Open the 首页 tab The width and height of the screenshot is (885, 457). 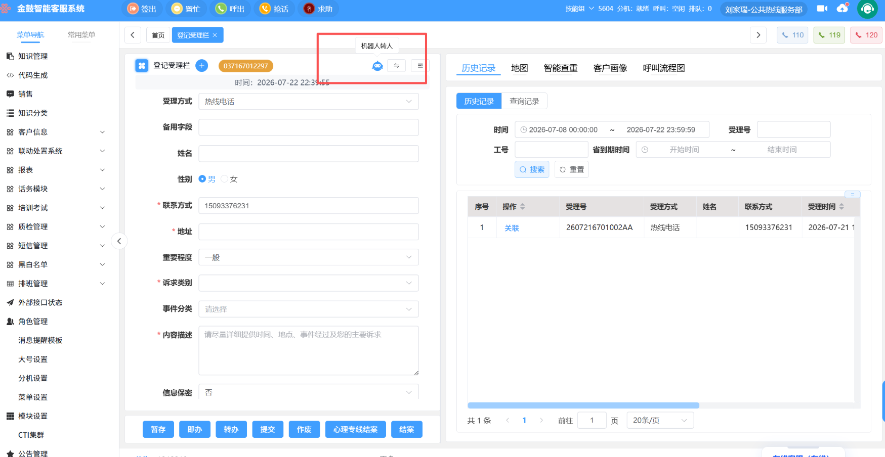click(158, 35)
